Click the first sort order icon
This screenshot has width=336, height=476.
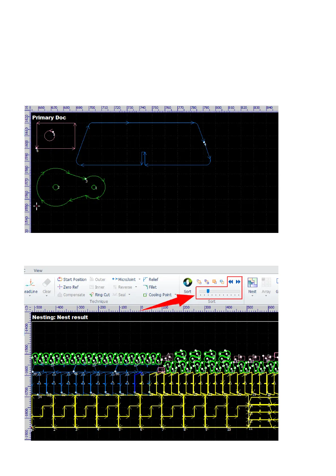click(199, 282)
